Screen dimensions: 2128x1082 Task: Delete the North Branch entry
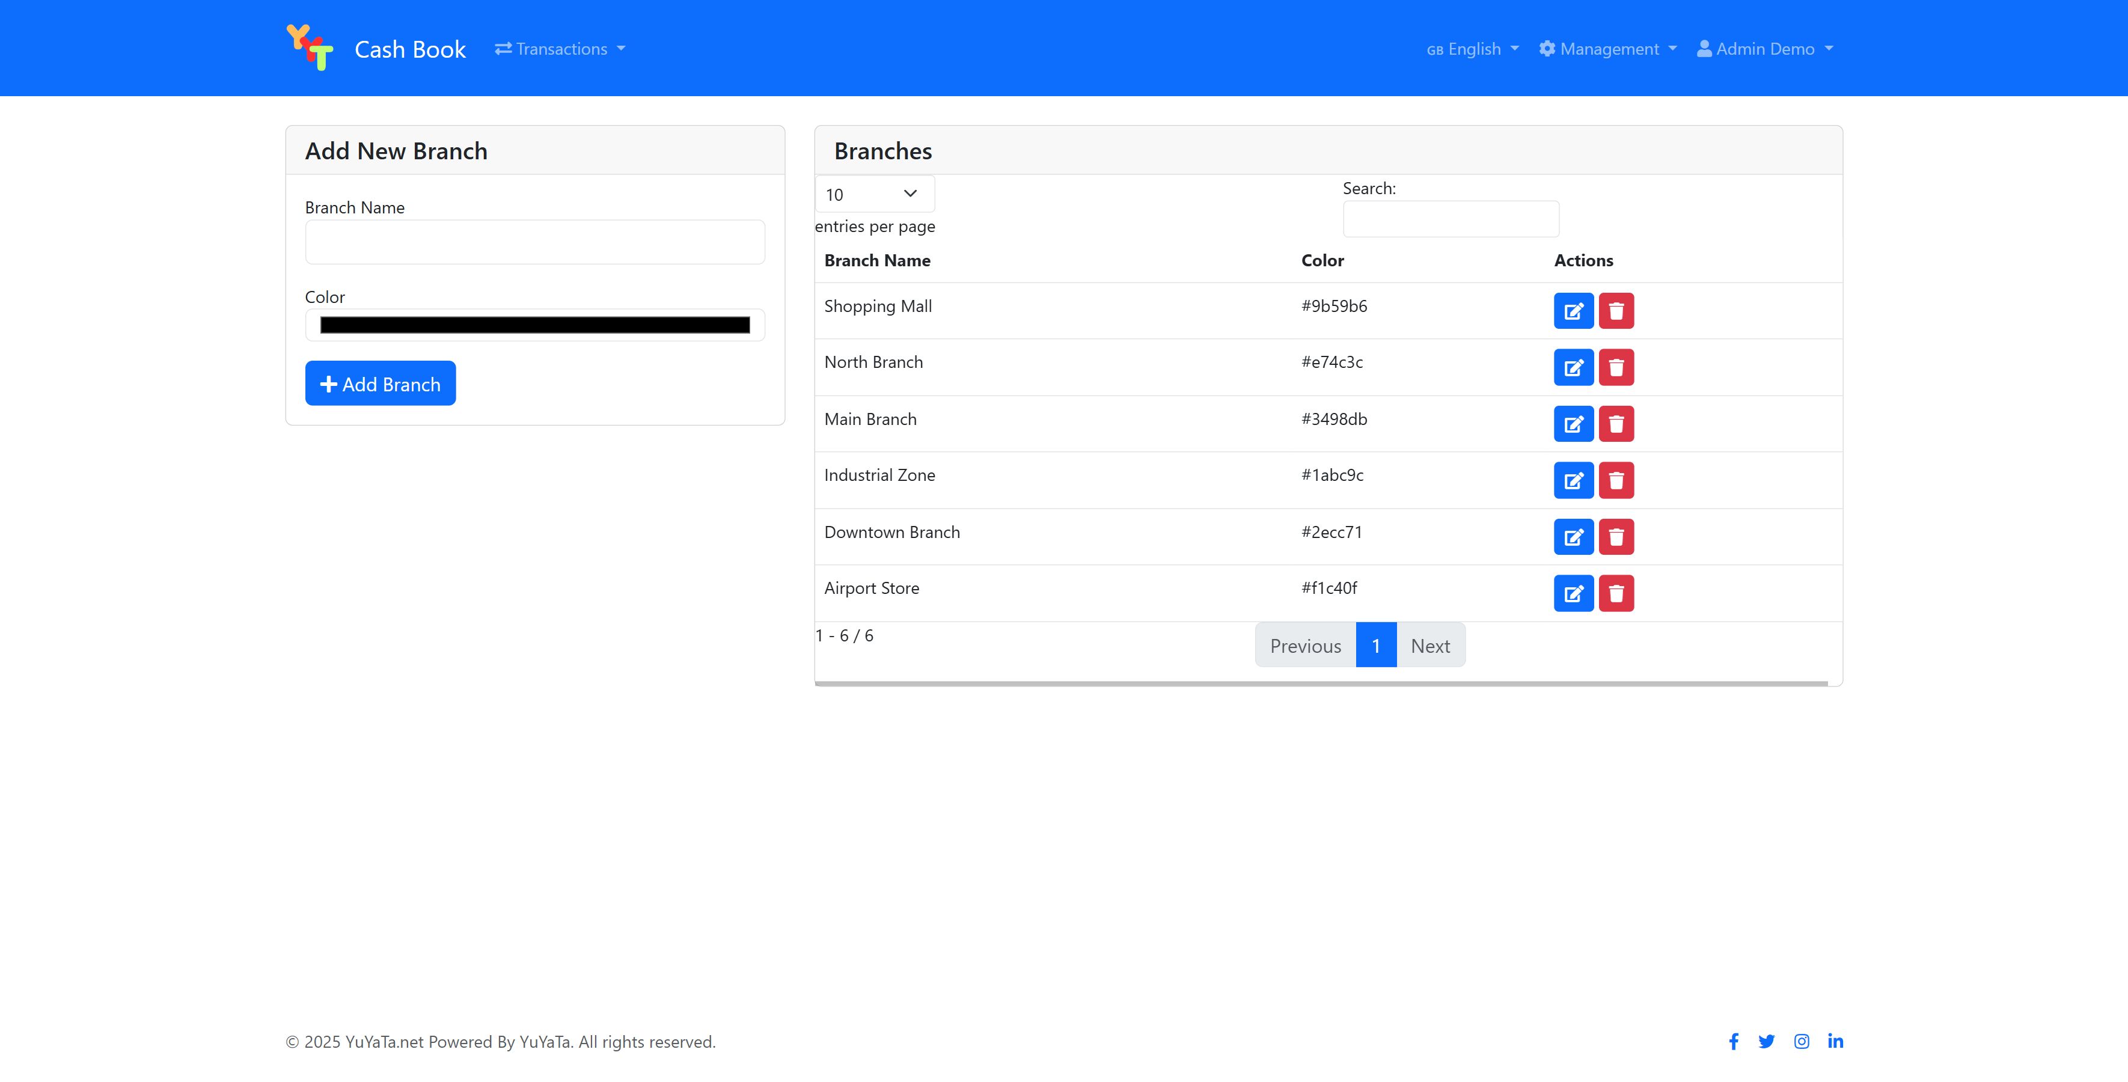pyautogui.click(x=1616, y=367)
